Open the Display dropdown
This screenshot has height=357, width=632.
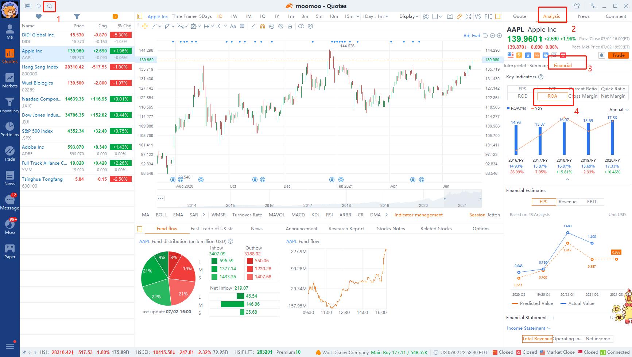[x=409, y=16]
